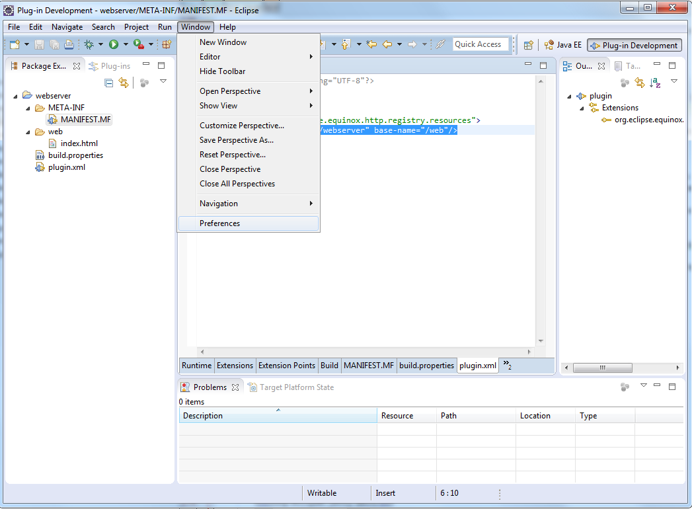Open the File menu
The image size is (692, 509).
(14, 27)
